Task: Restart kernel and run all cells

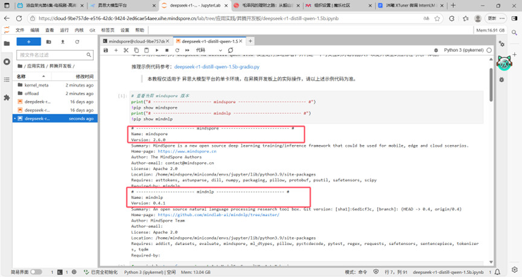Action: pyautogui.click(x=188, y=51)
